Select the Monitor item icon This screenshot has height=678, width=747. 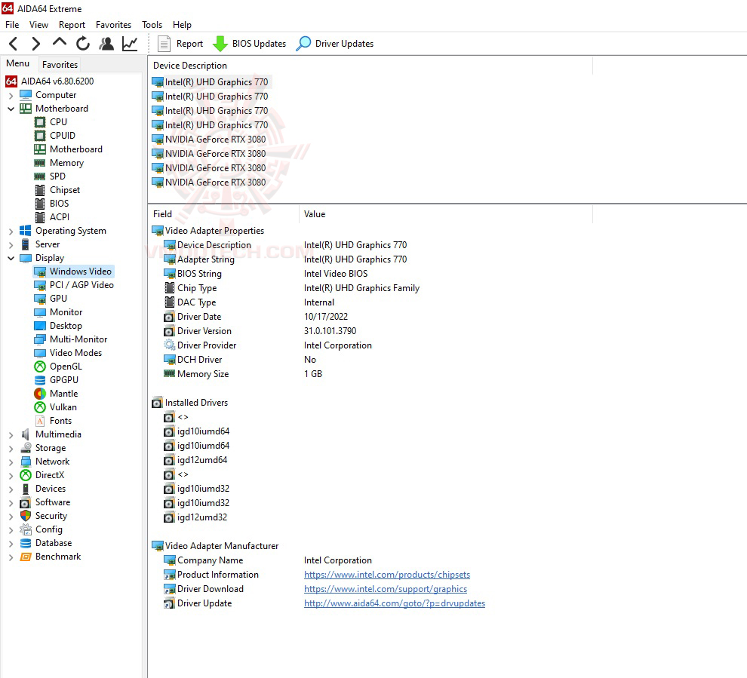tap(40, 312)
